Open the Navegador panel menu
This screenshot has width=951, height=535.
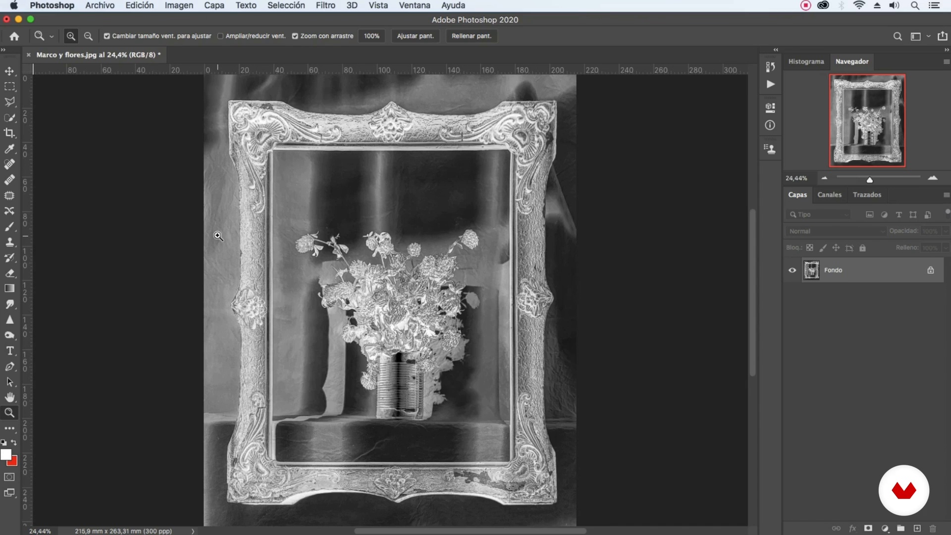[x=947, y=62]
